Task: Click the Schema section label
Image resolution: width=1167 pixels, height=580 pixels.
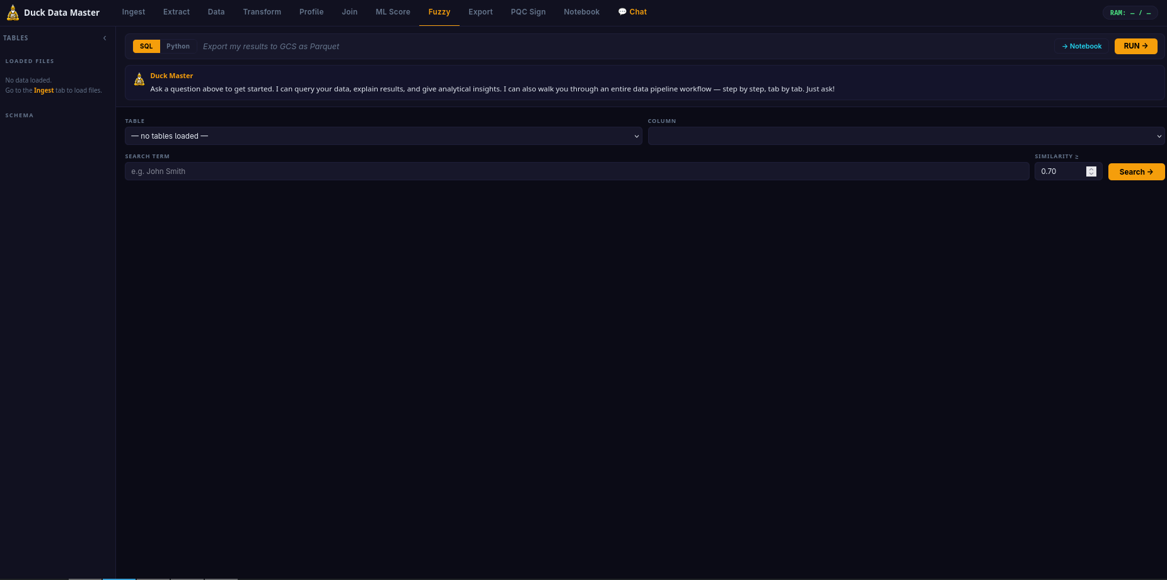Action: coord(20,115)
